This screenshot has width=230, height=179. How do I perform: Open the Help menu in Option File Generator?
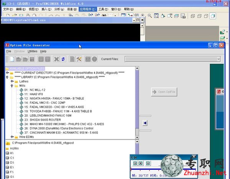(43, 51)
